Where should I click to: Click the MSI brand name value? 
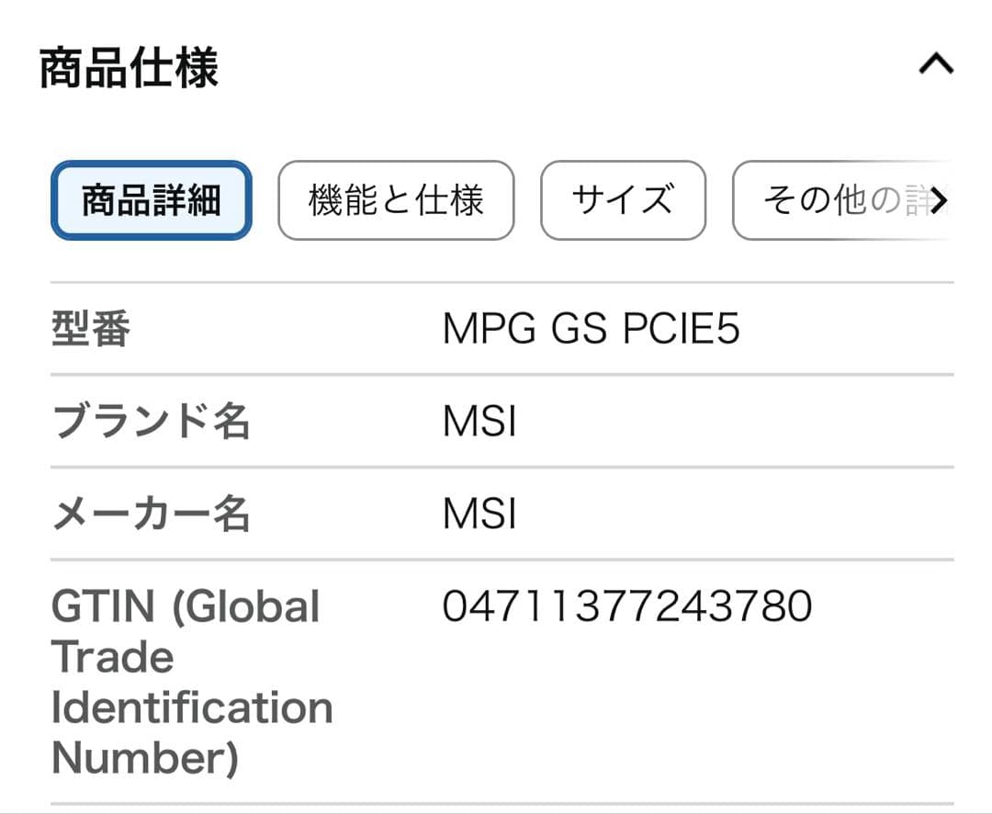click(x=479, y=421)
